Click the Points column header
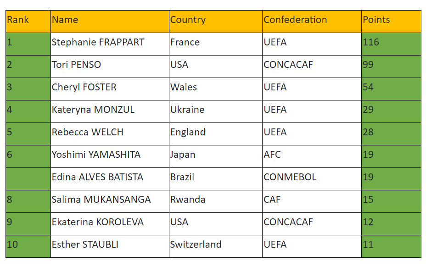Image resolution: width=437 pixels, height=267 pixels. (391, 21)
